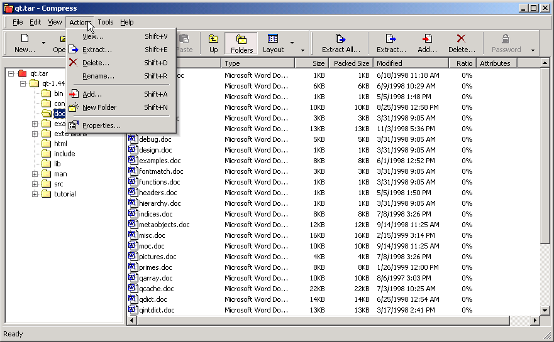Image resolution: width=554 pixels, height=342 pixels.
Task: Collapse the qt-1.44 tree node
Action: tap(23, 83)
